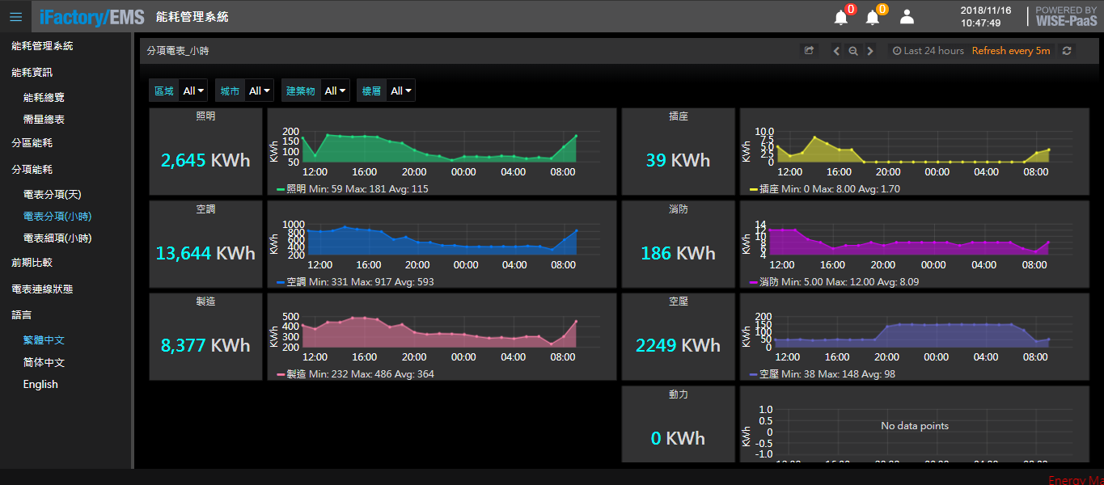1104x485 pixels.
Task: Click the share dashboard icon
Action: (809, 51)
